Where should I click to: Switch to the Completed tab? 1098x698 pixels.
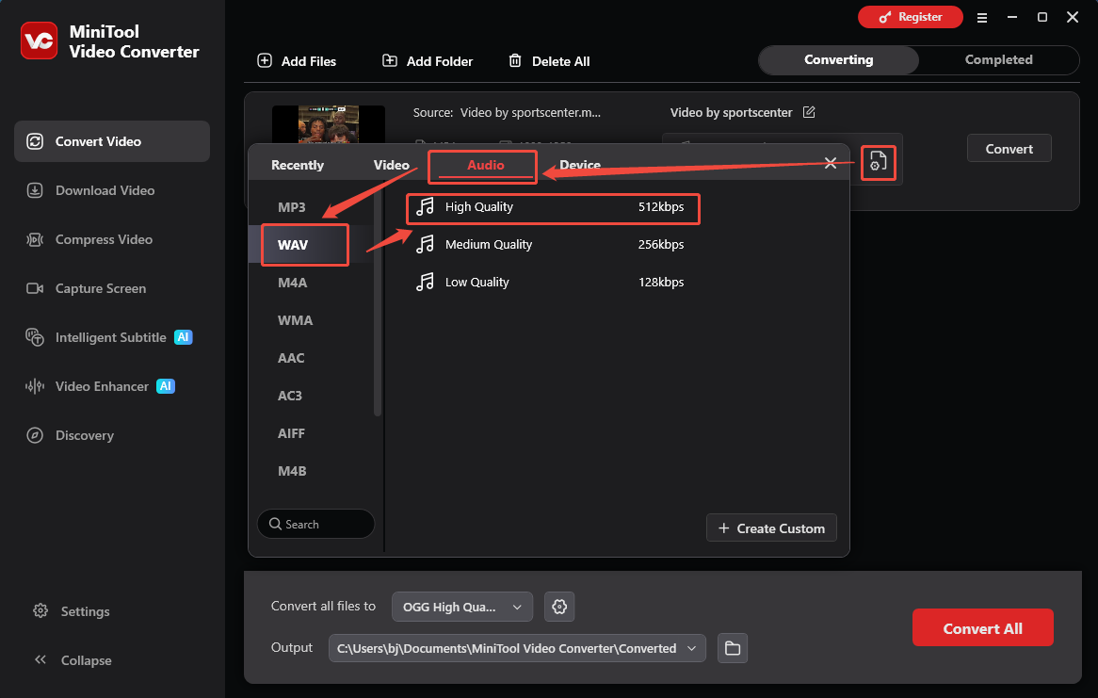(x=998, y=60)
